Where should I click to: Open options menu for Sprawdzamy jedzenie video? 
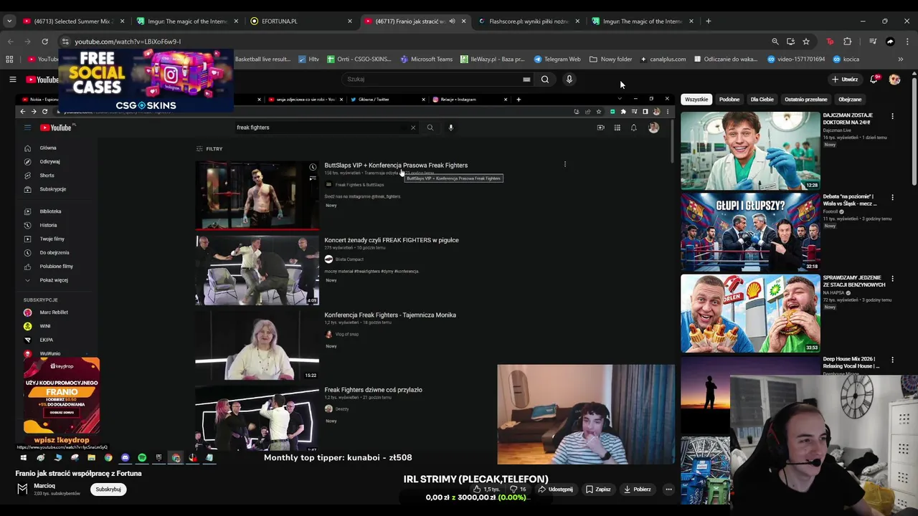(x=892, y=278)
